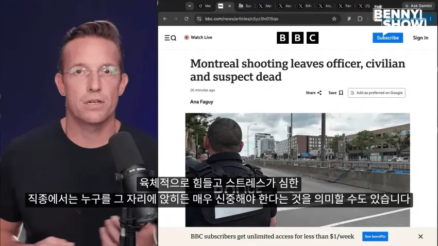The width and height of the screenshot is (438, 246).
Task: Select the active BBC article tab
Action: [221, 6]
